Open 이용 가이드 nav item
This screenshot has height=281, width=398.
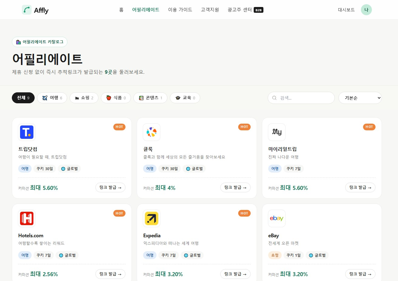point(180,10)
